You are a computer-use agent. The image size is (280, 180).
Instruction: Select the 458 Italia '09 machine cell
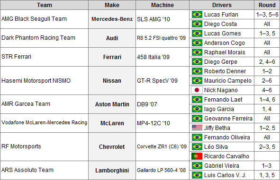pos(163,57)
